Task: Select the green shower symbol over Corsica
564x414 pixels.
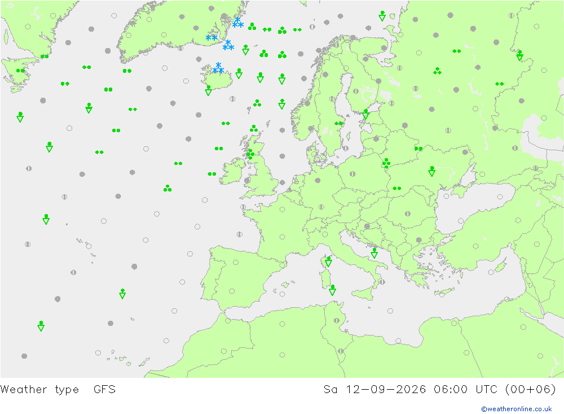Action: (x=328, y=262)
